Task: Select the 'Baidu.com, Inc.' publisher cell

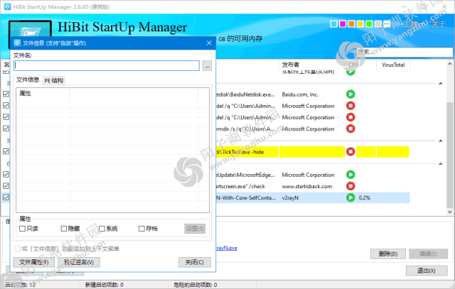Action: point(300,94)
